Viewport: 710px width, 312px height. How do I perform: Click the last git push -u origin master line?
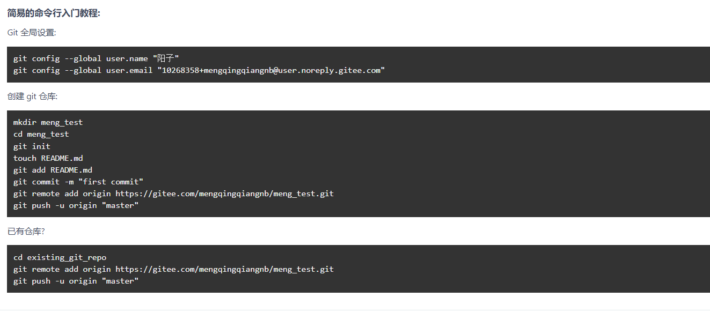pyautogui.click(x=76, y=281)
